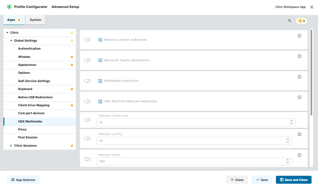Click the search magnifier icon
This screenshot has height=188, width=318.
point(290,21)
